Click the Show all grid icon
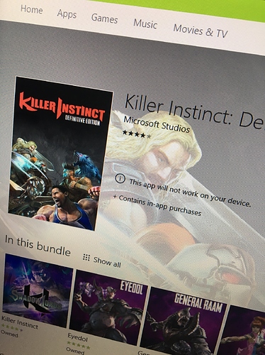Viewport: 265px width, 355px height. (x=86, y=258)
